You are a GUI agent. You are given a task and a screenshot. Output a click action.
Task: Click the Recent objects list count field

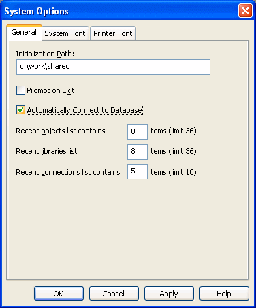[138, 132]
